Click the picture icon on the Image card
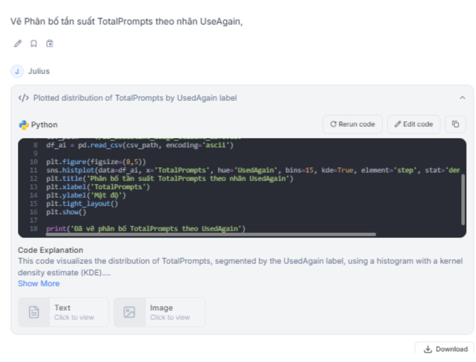 (129, 312)
